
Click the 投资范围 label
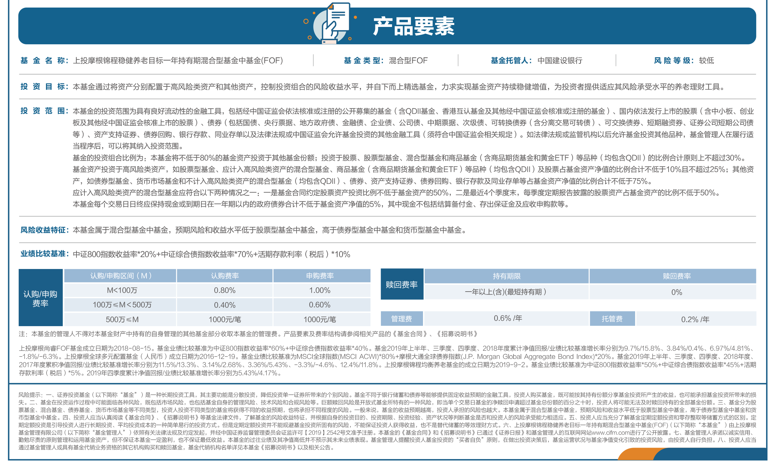[44, 111]
